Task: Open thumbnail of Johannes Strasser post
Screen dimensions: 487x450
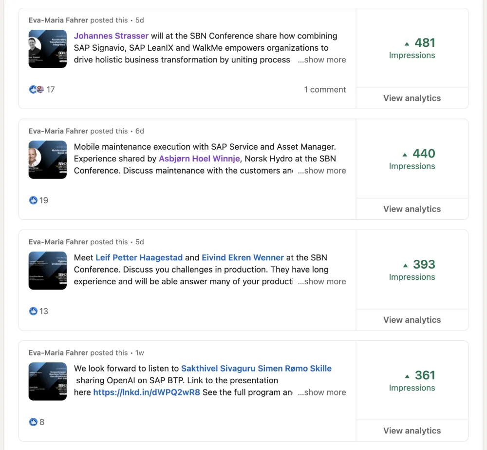Action: (x=48, y=49)
